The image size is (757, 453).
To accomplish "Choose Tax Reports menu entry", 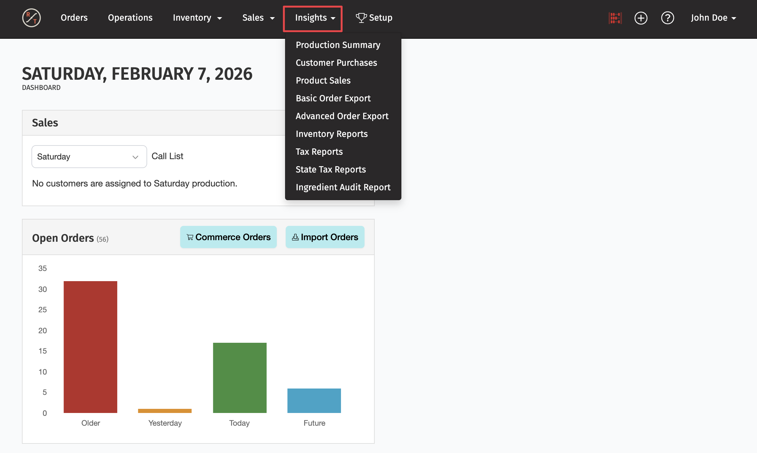I will (319, 152).
